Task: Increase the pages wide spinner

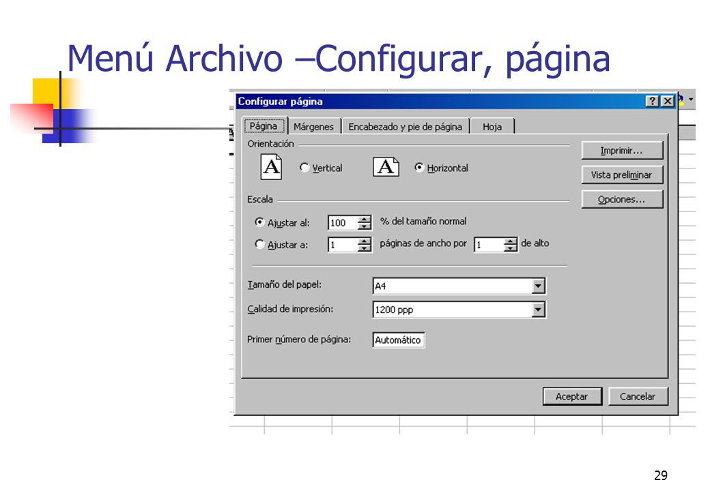Action: tap(364, 241)
